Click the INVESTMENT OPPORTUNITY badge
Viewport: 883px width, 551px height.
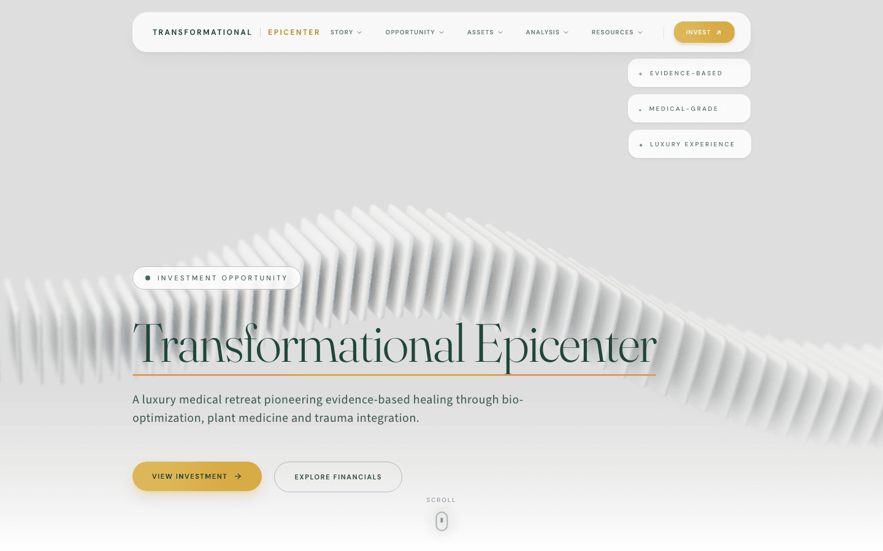tap(216, 277)
